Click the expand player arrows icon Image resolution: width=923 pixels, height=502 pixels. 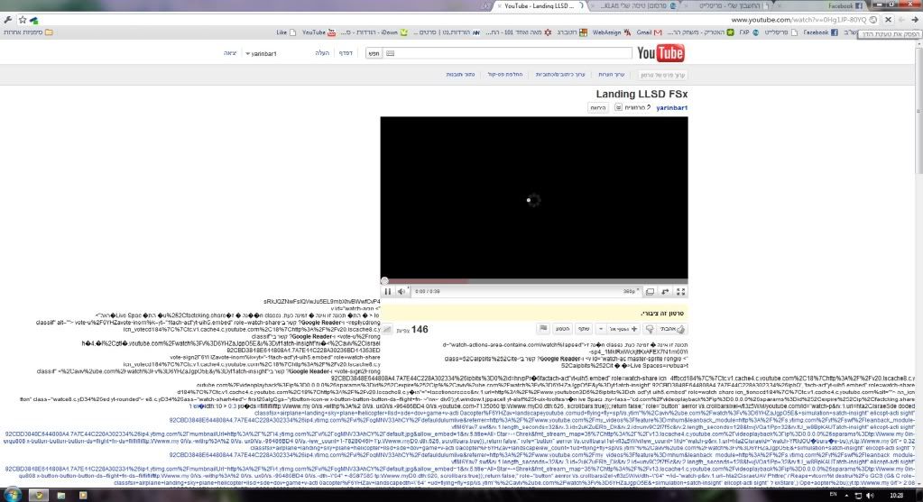click(x=665, y=292)
